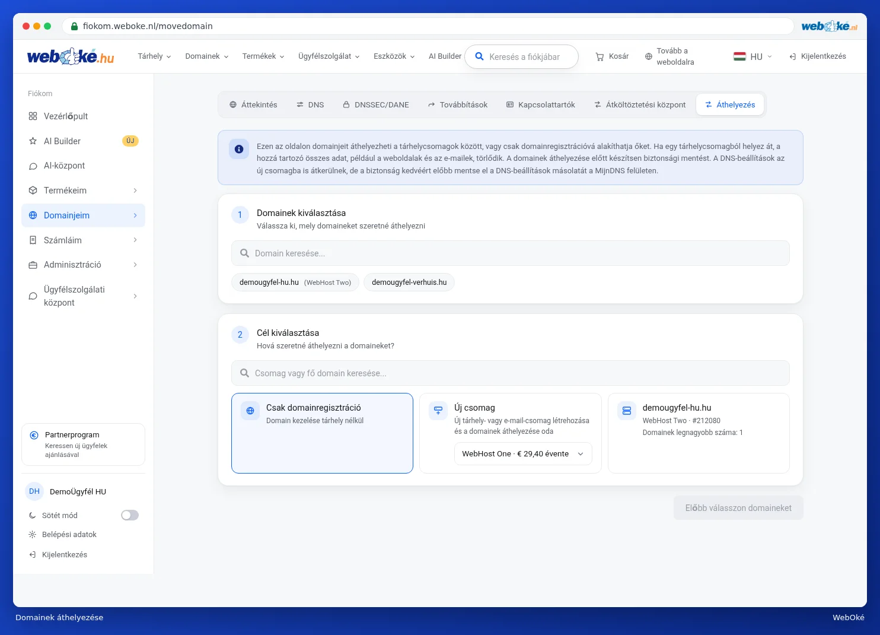Click the blue info icon in the notice
Screen dimensions: 880x635
239,149
